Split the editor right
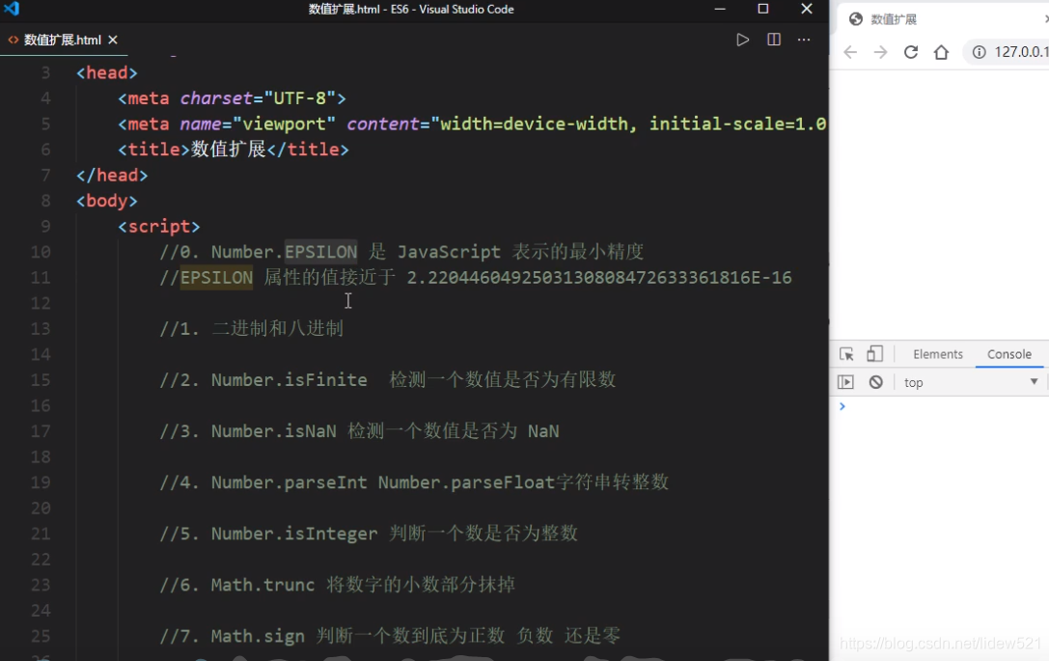Screen dimensions: 1049x661 [773, 40]
